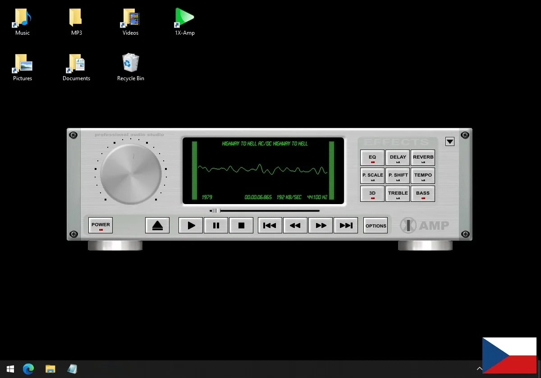The width and height of the screenshot is (541, 378).
Task: Pause the current track
Action: 216,225
